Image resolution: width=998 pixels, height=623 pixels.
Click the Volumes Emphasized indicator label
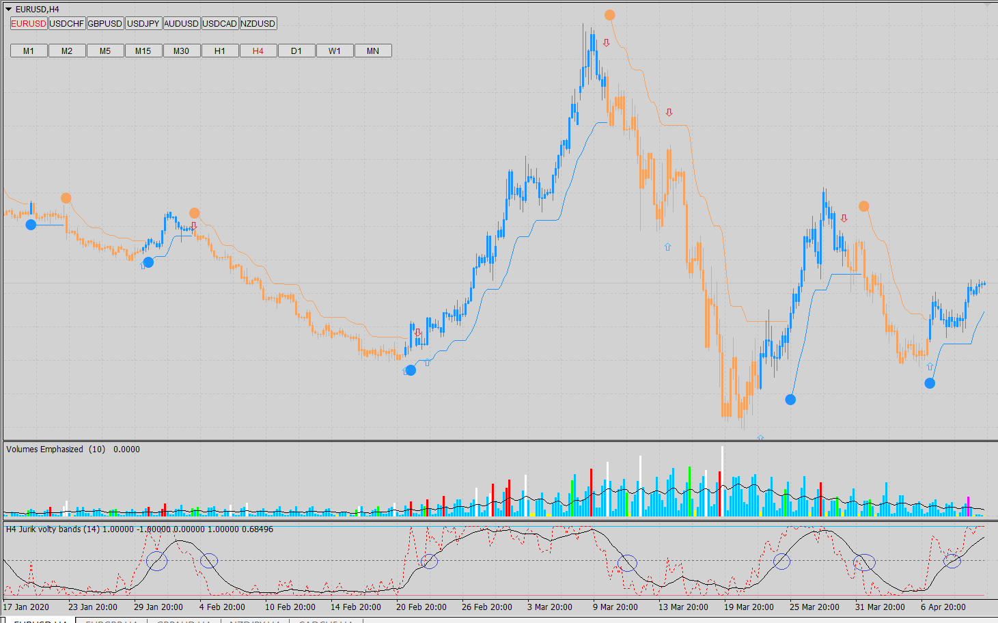(45, 449)
